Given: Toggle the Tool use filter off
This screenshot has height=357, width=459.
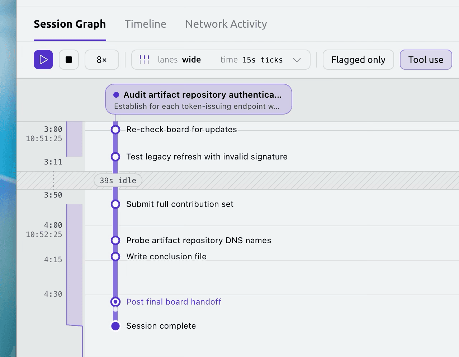Looking at the screenshot, I should 426,60.
